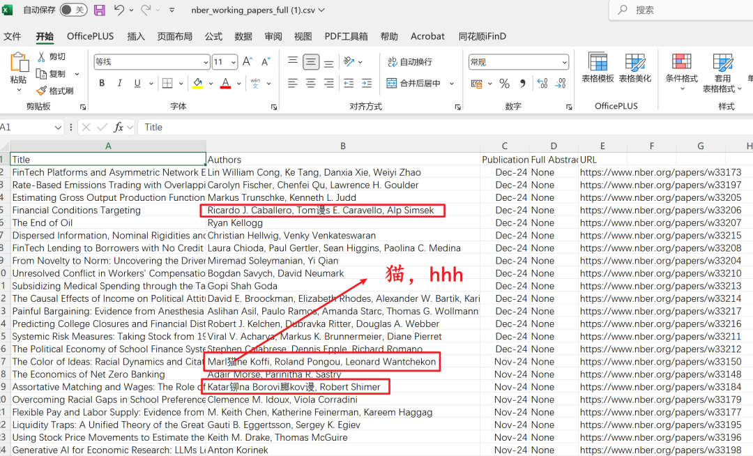Open 表格模板 table templates

point(598,68)
